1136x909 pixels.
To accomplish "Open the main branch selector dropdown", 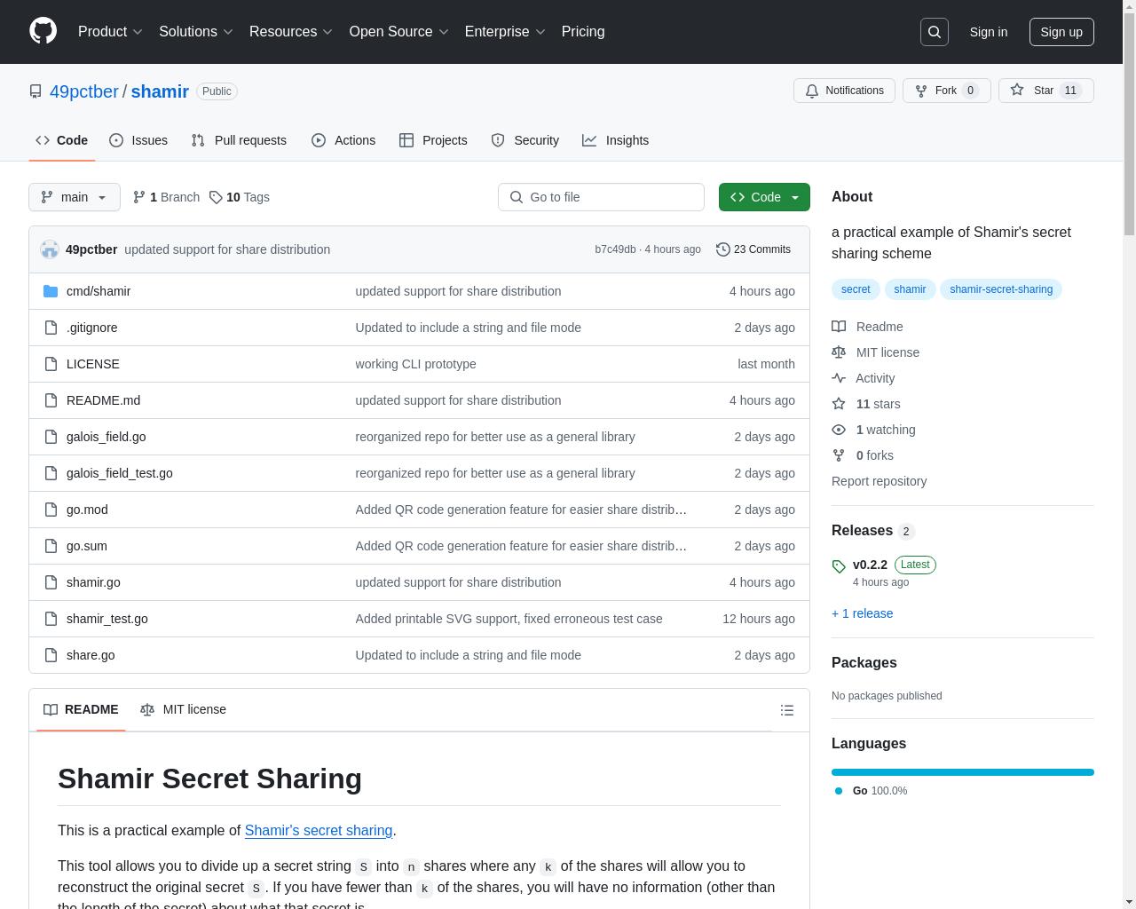I will 75,197.
